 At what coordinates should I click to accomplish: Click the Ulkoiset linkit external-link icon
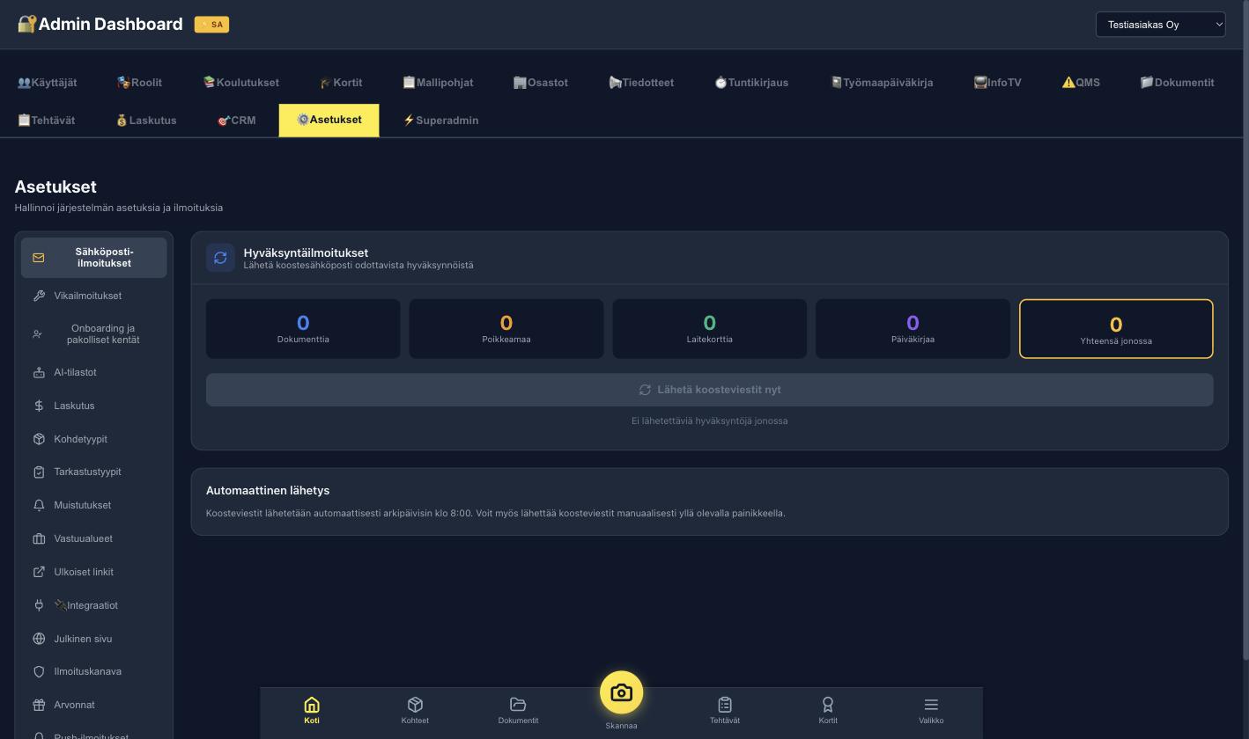(39, 572)
